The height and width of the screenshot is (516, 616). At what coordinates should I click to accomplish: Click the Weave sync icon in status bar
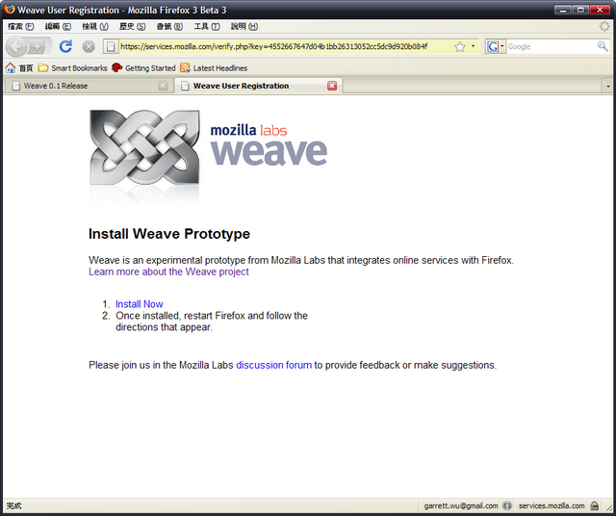(x=507, y=505)
